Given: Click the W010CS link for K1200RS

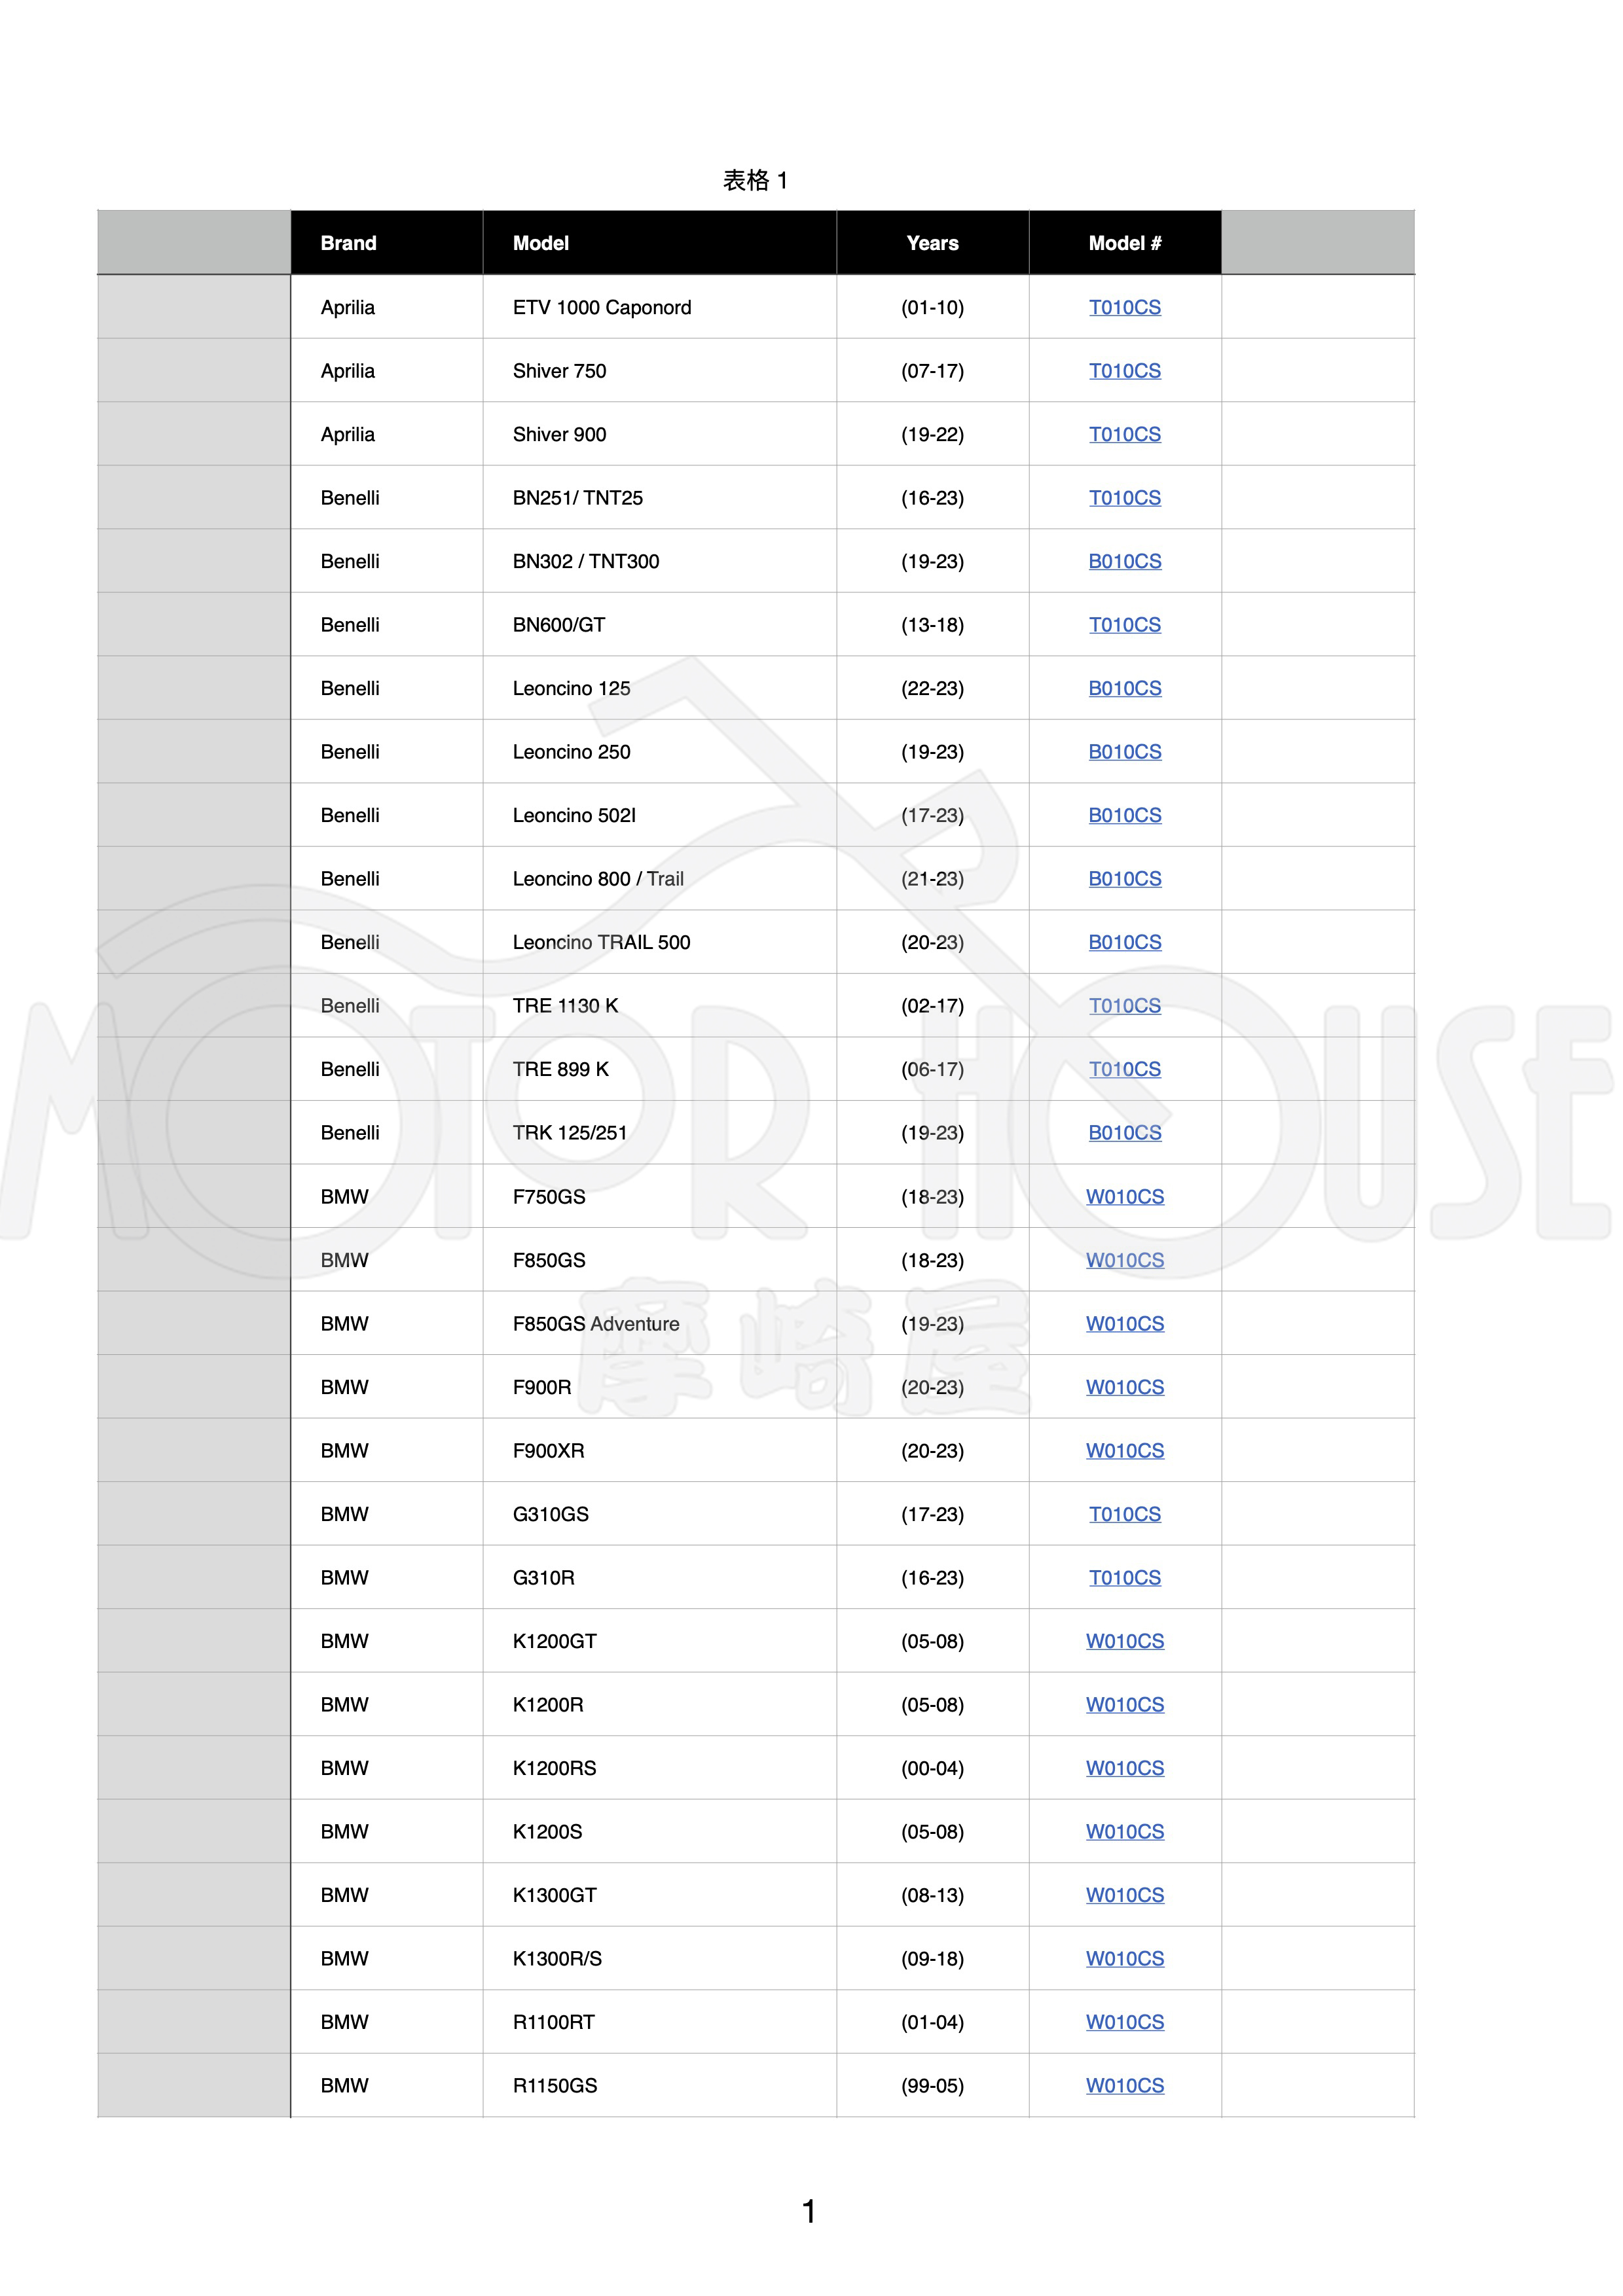Looking at the screenshot, I should [1124, 1768].
